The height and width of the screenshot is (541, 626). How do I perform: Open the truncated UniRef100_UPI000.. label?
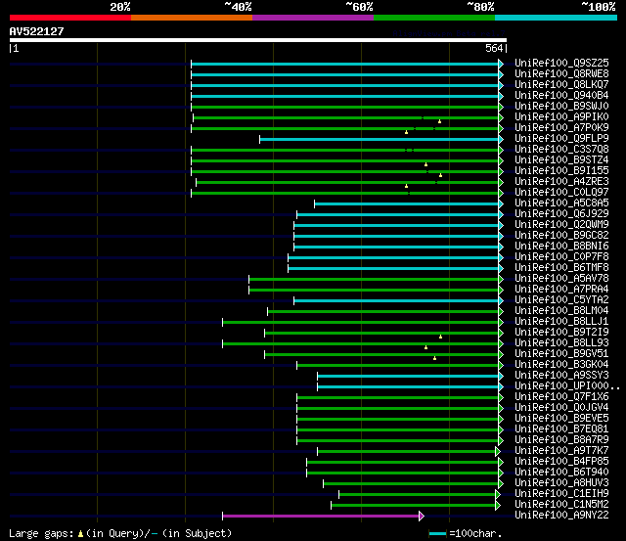pyautogui.click(x=567, y=386)
